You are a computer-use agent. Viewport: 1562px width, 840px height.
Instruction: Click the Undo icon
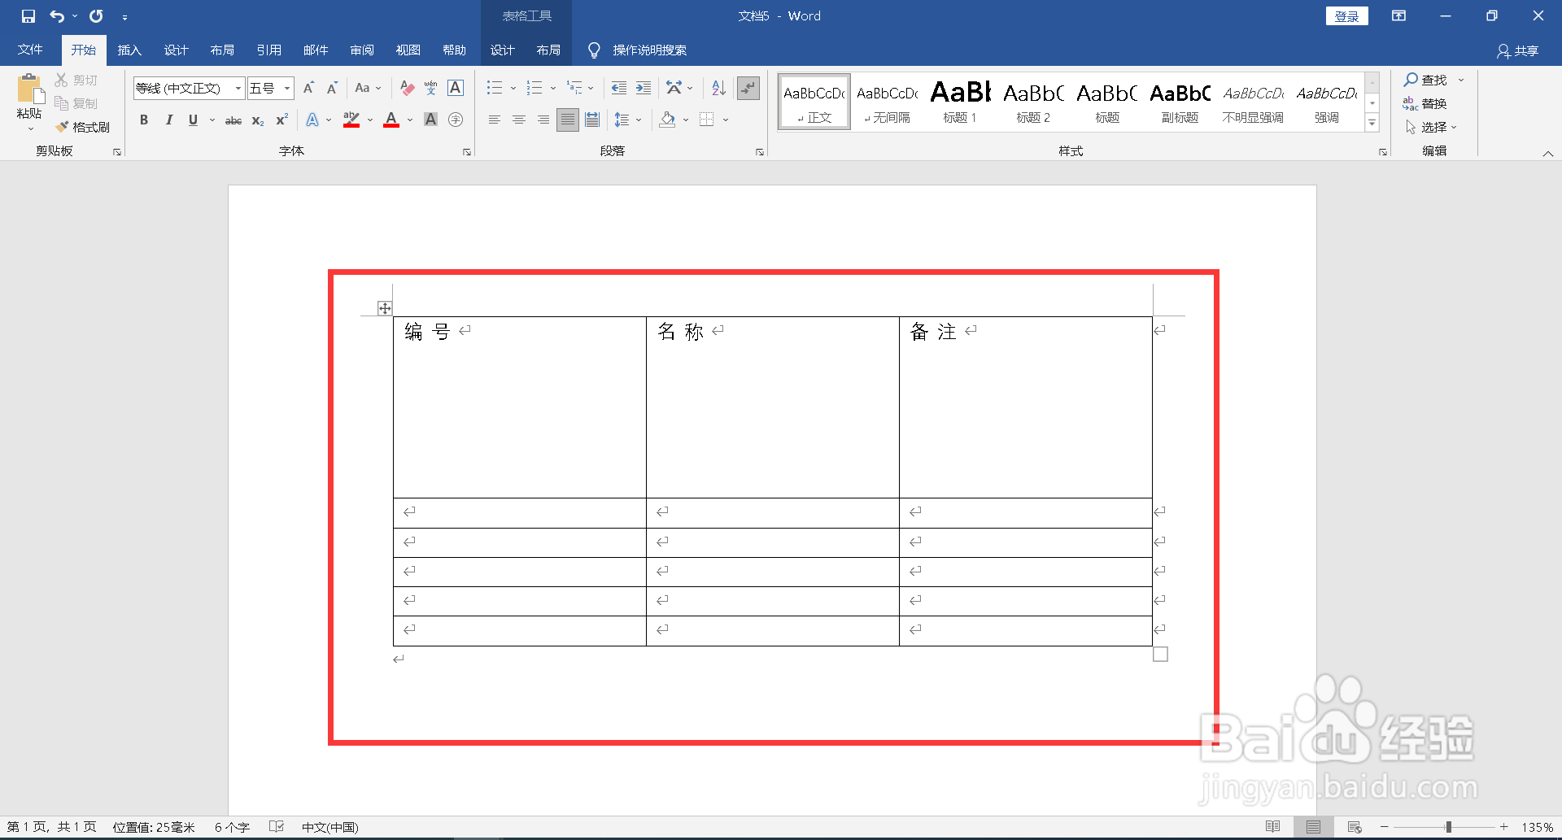click(x=57, y=16)
